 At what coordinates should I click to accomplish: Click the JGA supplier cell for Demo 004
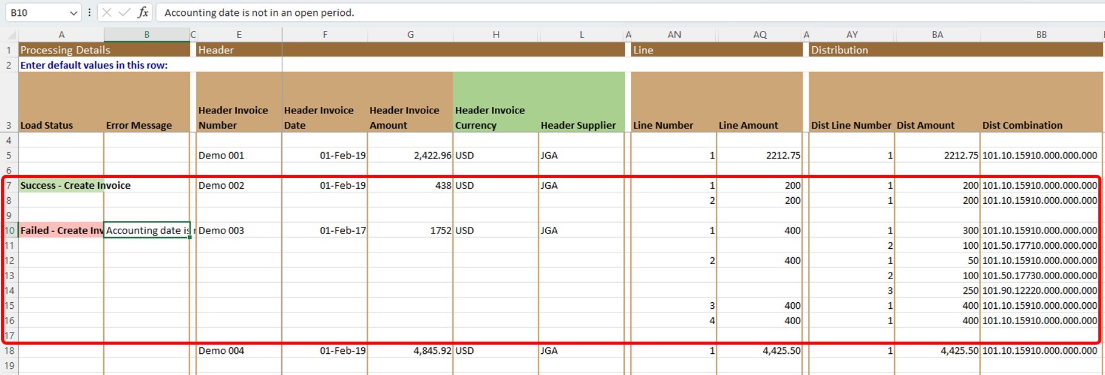pyautogui.click(x=582, y=351)
